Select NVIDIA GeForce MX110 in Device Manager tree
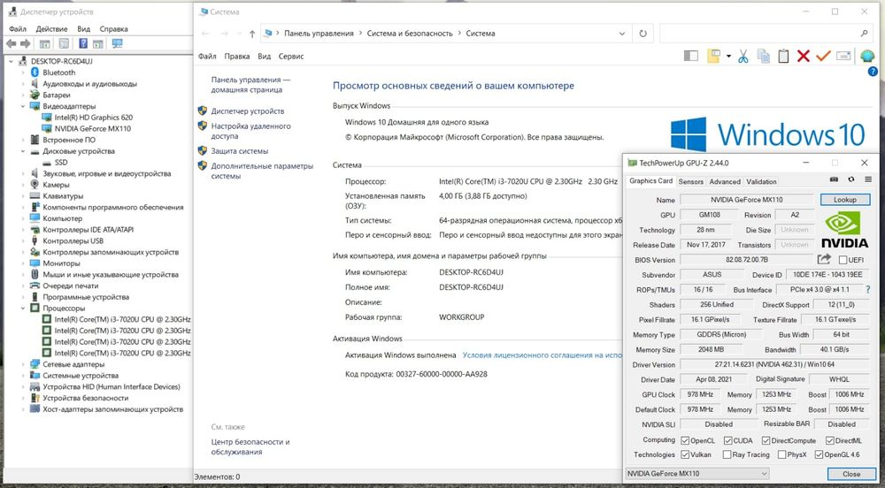The height and width of the screenshot is (488, 885). [x=93, y=128]
